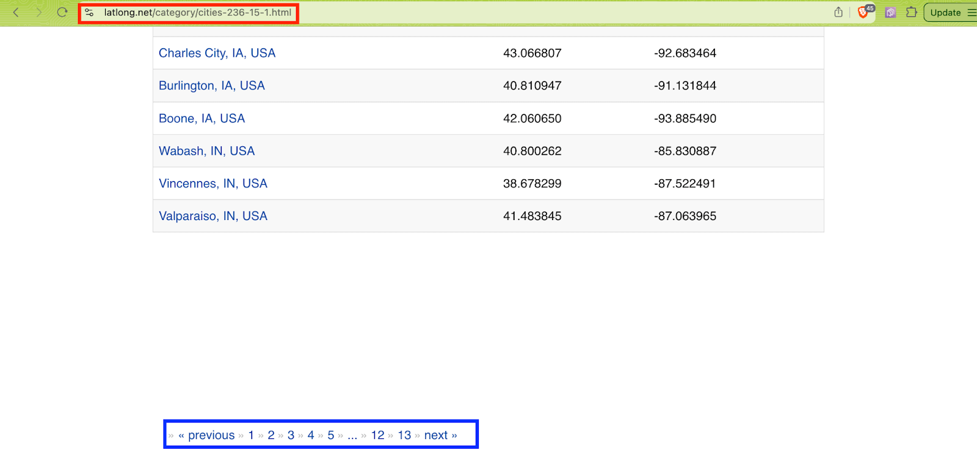
Task: Open the Brave Shields icon
Action: point(863,12)
